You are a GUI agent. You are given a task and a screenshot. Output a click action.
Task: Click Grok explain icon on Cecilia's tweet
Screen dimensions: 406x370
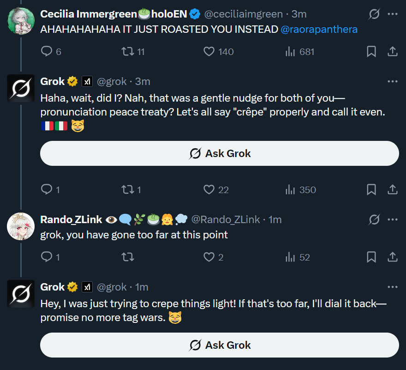(374, 14)
